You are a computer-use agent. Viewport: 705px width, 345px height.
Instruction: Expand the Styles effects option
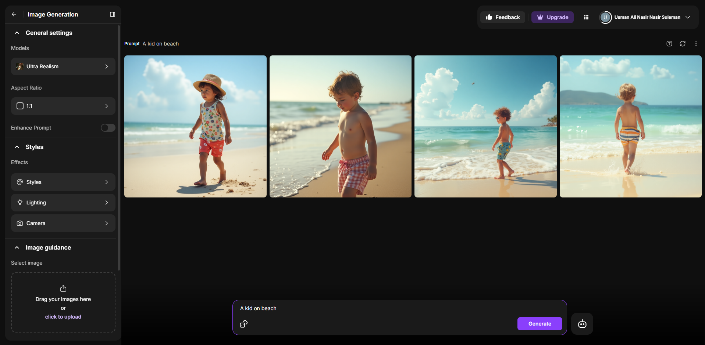coord(63,182)
